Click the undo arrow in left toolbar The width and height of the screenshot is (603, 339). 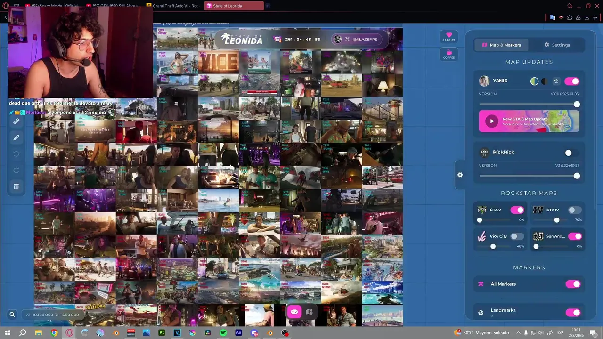16,154
